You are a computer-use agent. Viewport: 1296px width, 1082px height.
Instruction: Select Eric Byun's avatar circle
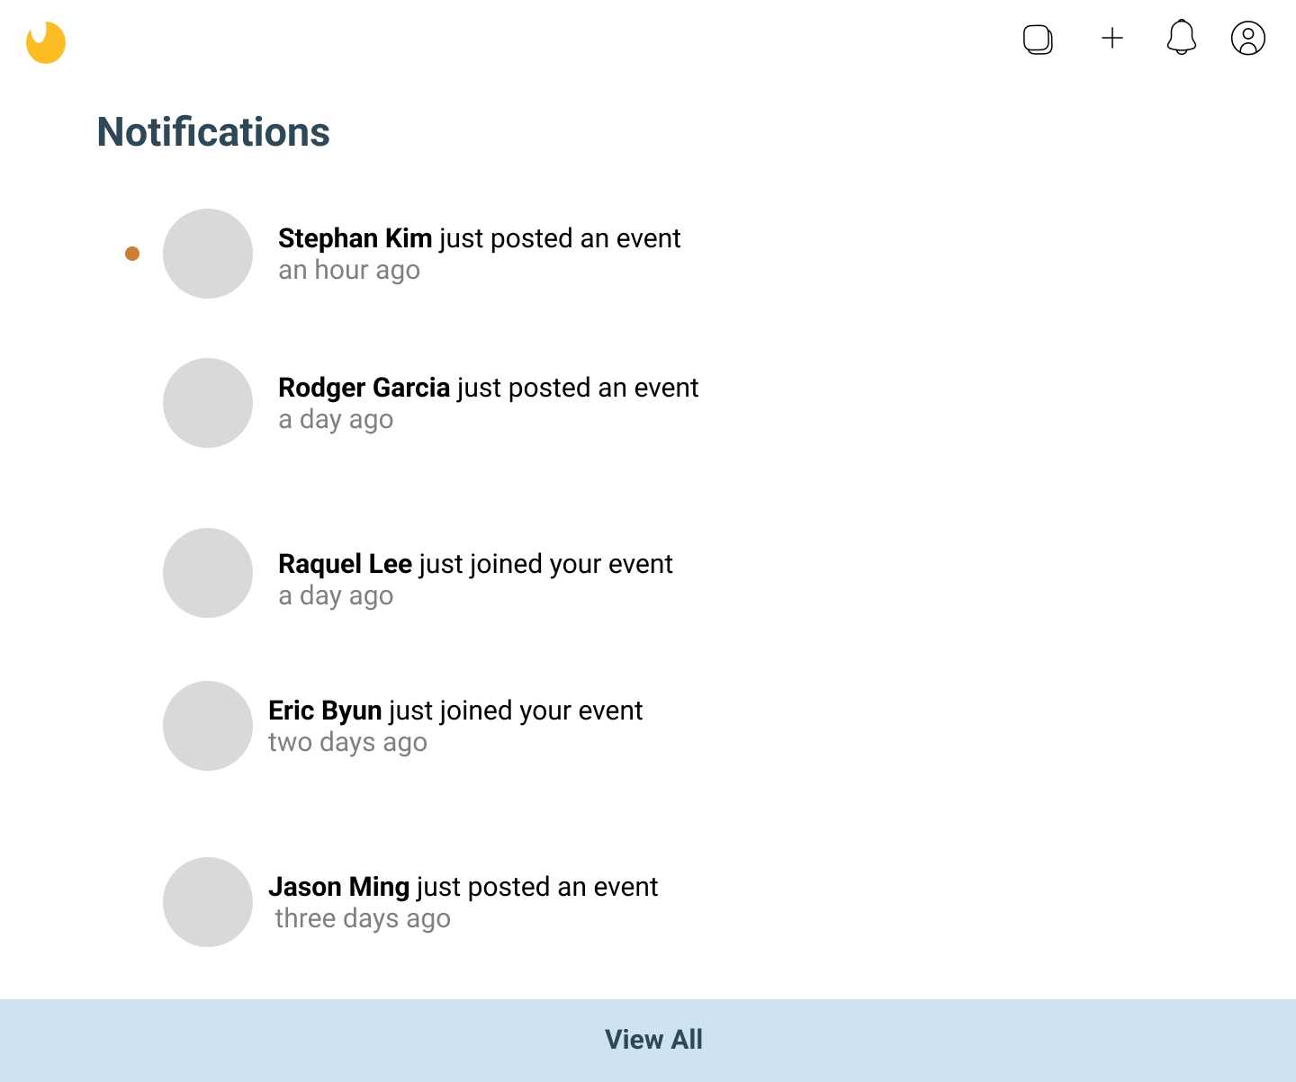point(208,726)
